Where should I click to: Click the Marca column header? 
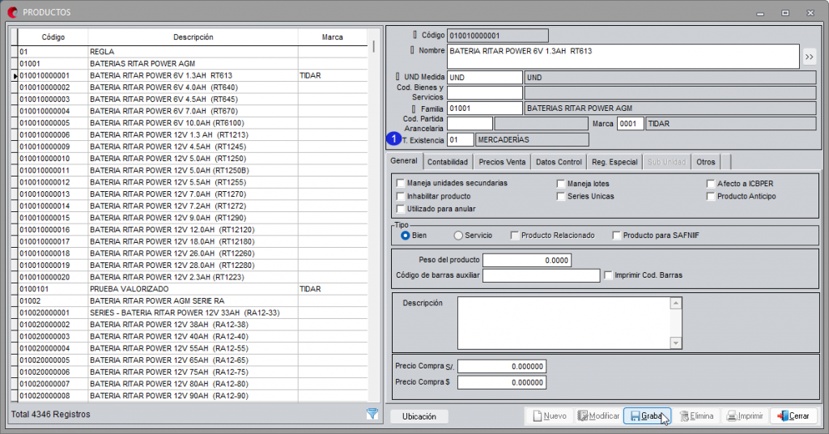(333, 37)
